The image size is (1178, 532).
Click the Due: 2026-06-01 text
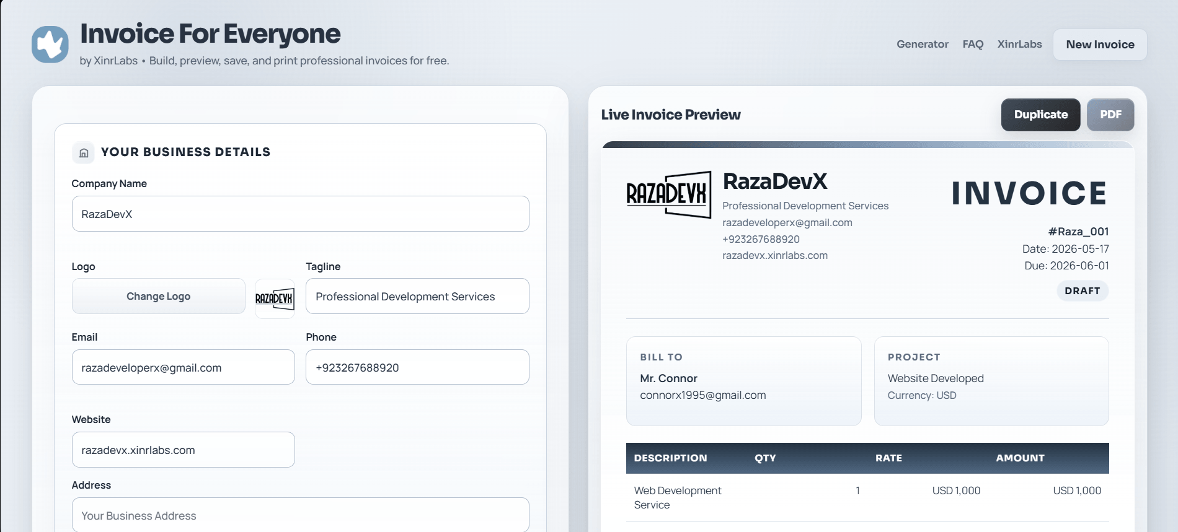(x=1066, y=266)
